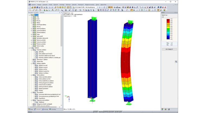Click the Redo arrow icon
This screenshot has width=206, height=113.
coord(52,7)
